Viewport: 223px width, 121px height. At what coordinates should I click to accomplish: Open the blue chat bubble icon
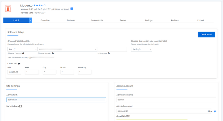point(72,9)
